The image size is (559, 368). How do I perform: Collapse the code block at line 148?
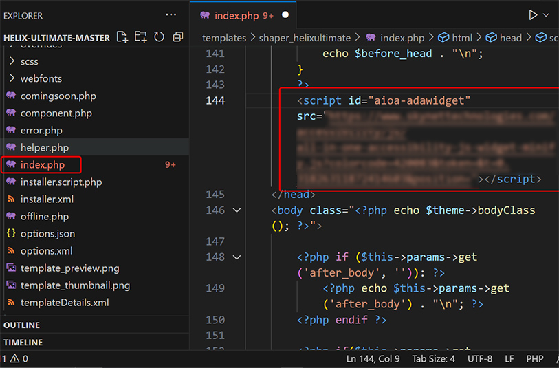pyautogui.click(x=237, y=257)
